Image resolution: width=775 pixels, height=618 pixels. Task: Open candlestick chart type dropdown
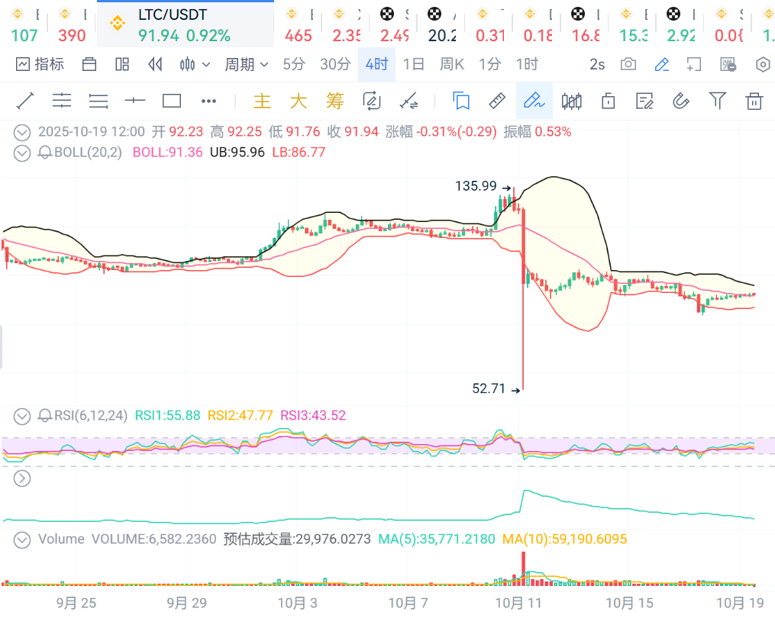(195, 64)
